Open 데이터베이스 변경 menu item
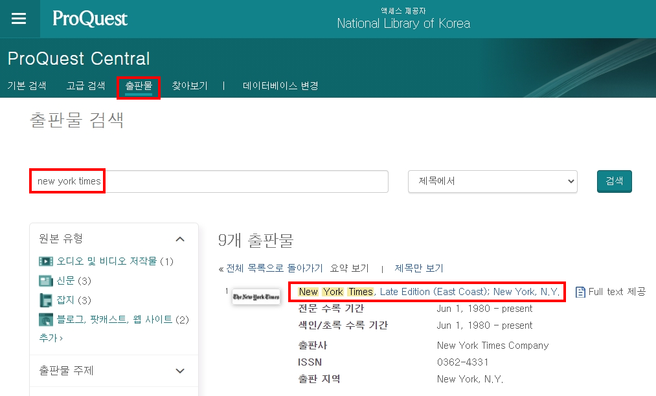656x396 pixels. 280,85
